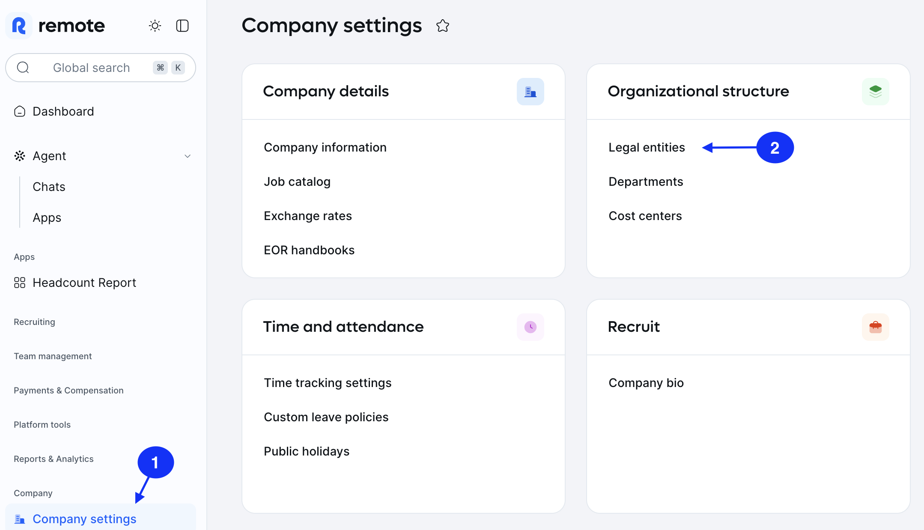
Task: Click the Company details building icon
Action: point(531,92)
